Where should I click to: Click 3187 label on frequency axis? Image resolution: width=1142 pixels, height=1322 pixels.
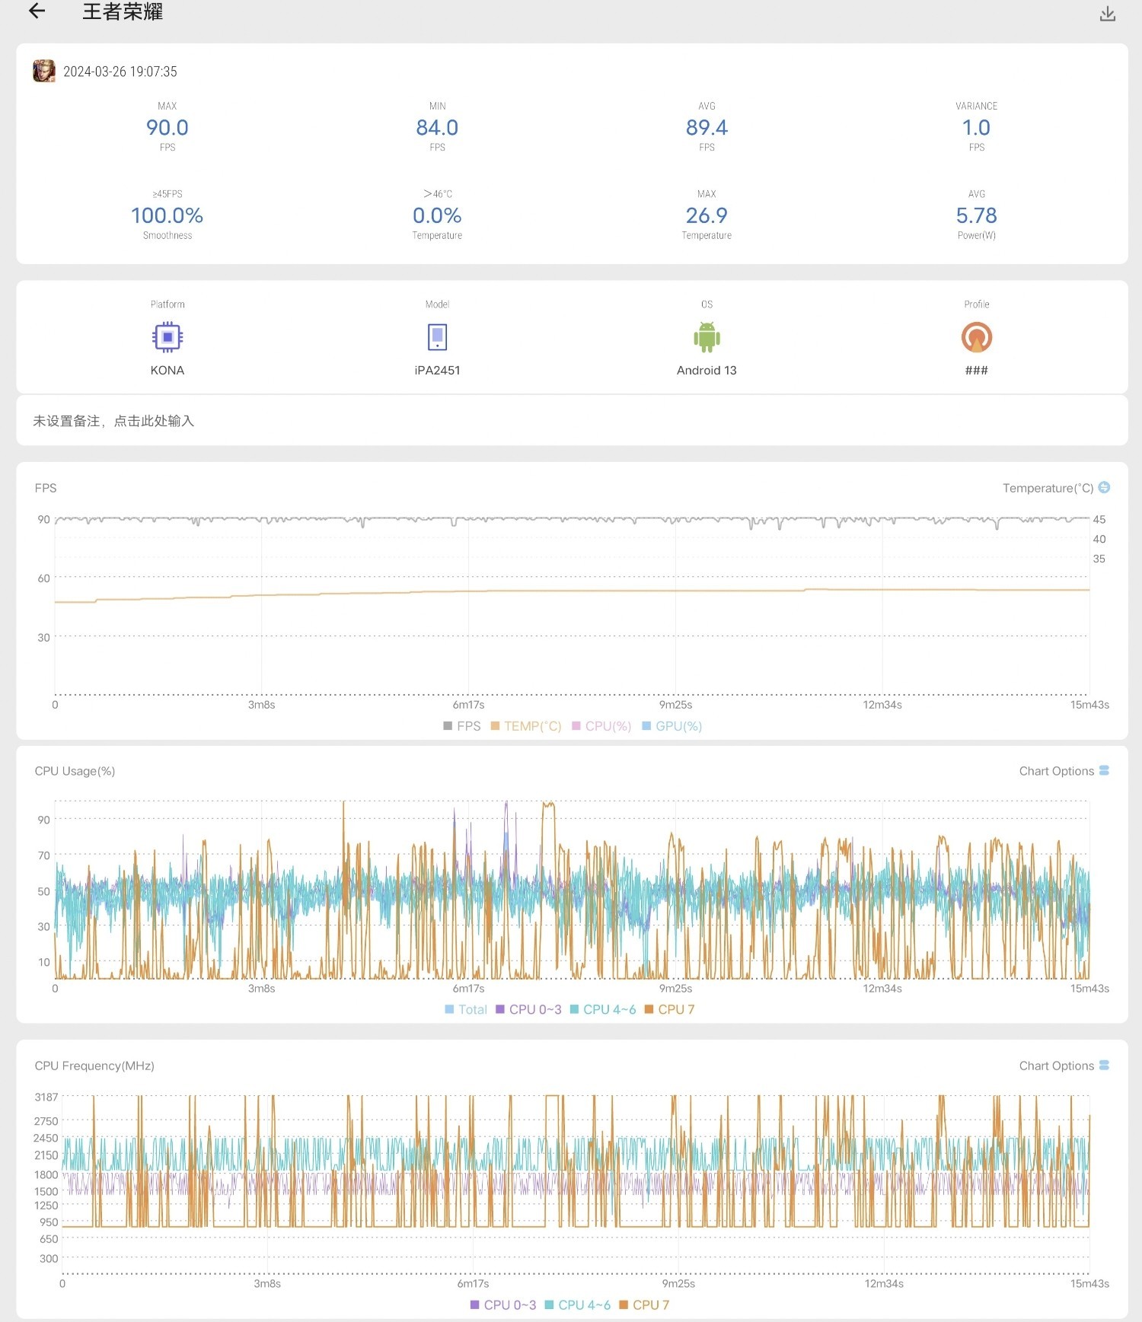(46, 1097)
